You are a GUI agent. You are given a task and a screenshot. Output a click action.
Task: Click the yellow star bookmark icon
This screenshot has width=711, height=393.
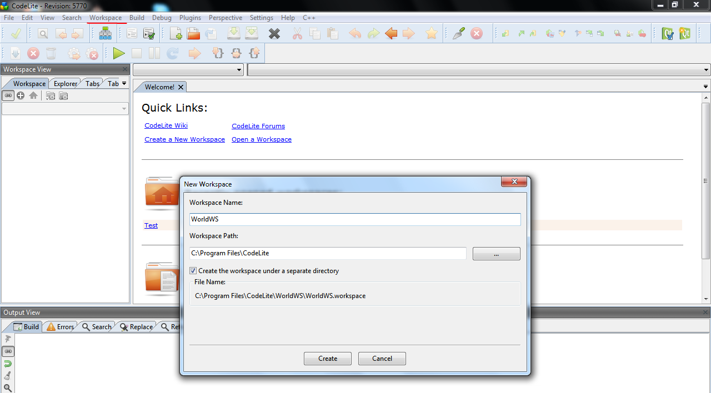pyautogui.click(x=432, y=34)
